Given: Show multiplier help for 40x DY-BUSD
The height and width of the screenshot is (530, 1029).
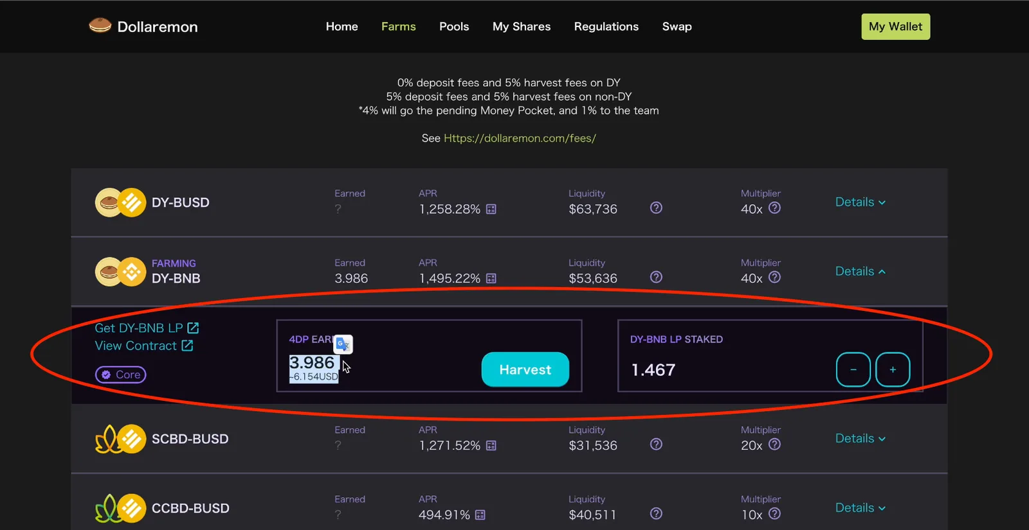Looking at the screenshot, I should point(775,208).
